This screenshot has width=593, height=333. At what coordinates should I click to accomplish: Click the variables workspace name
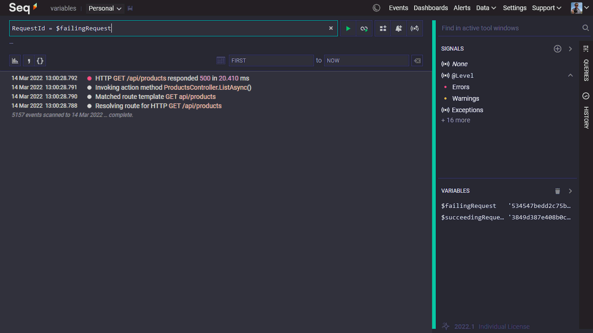coord(63,8)
